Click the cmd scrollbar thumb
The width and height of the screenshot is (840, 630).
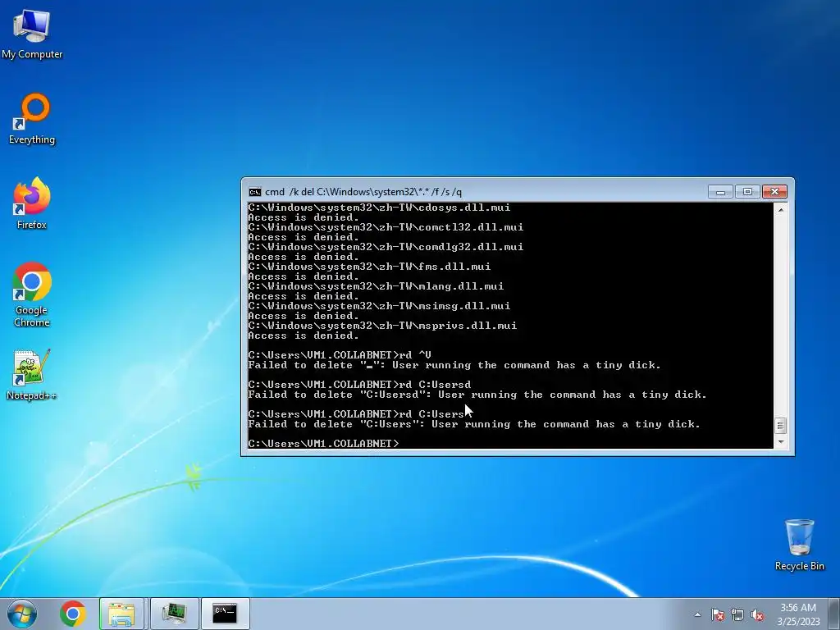[x=781, y=426]
